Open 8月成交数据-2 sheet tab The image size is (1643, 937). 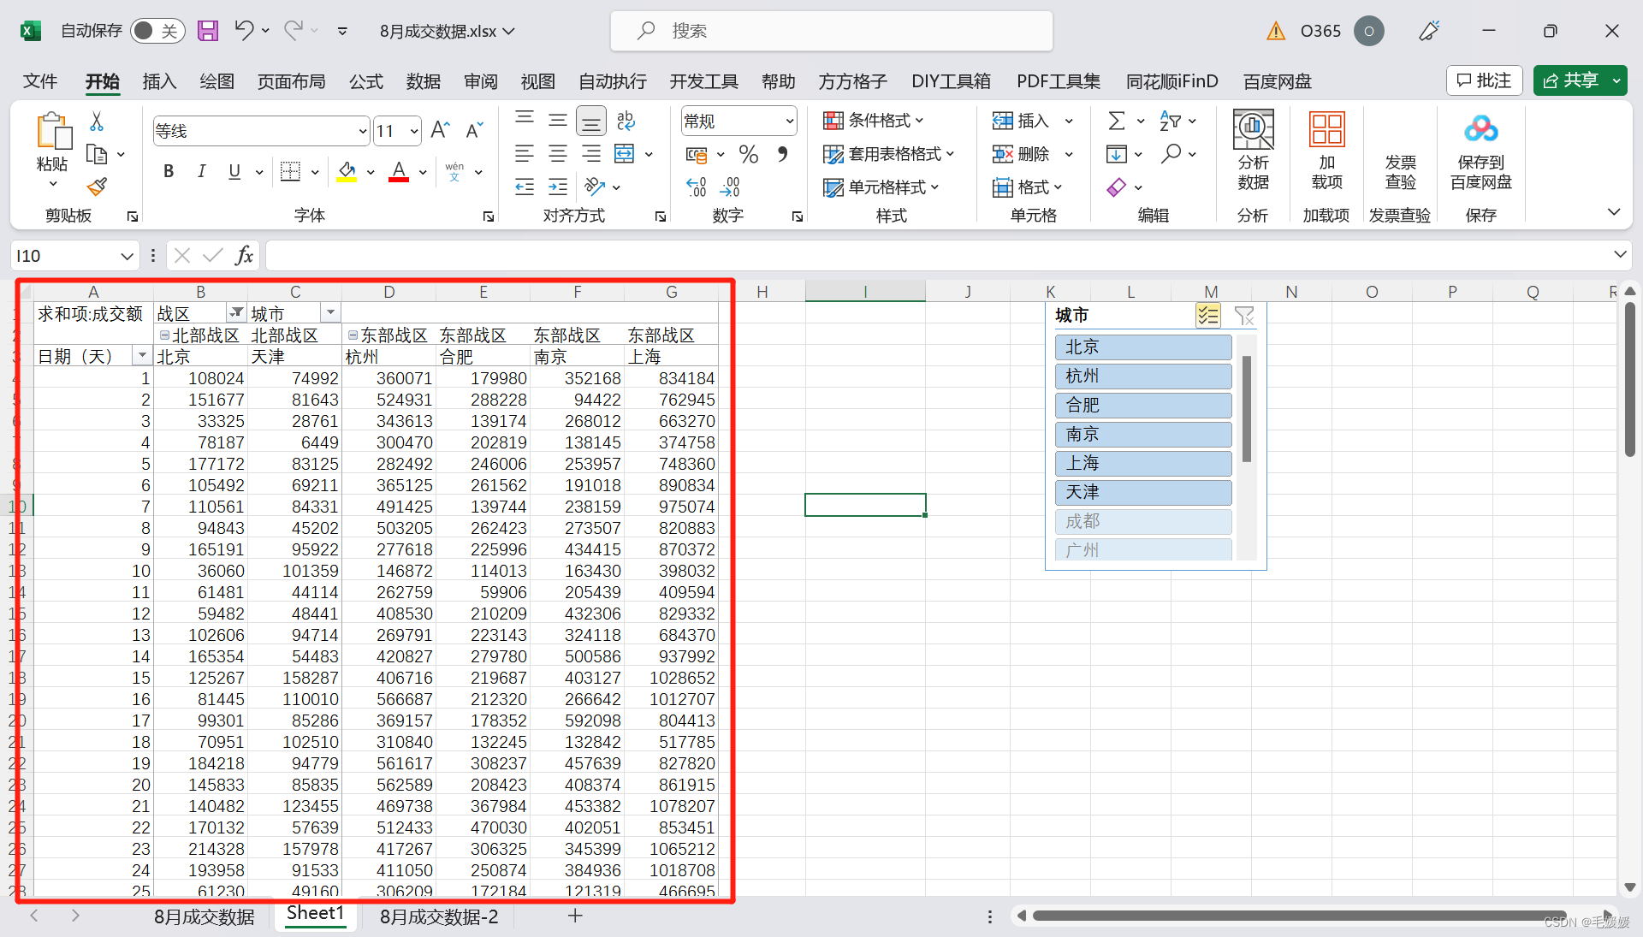(x=439, y=916)
